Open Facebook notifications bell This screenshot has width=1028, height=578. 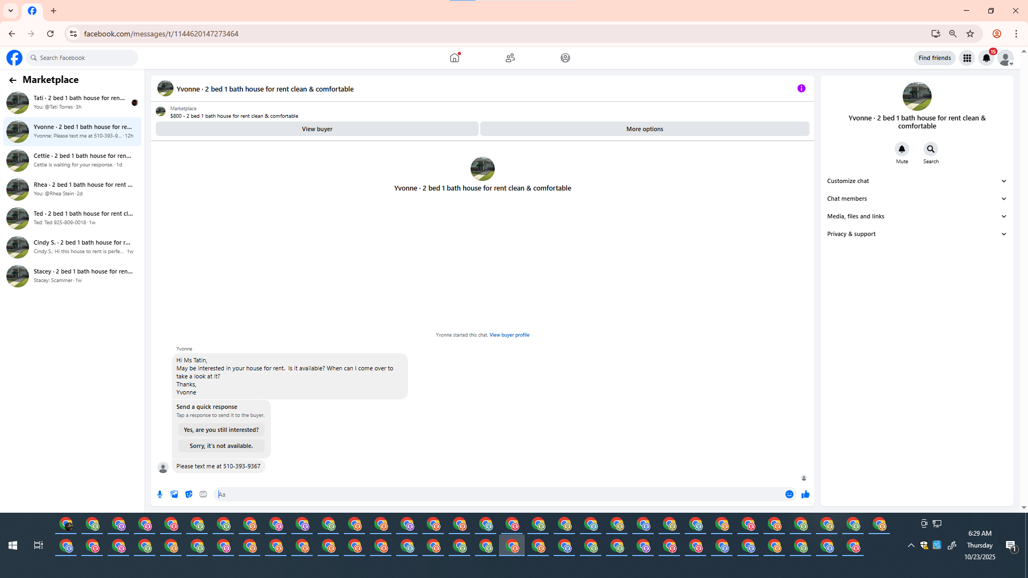click(x=986, y=58)
